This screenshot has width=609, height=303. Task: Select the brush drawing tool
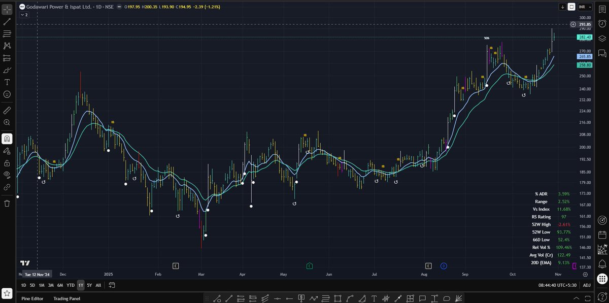point(7,70)
